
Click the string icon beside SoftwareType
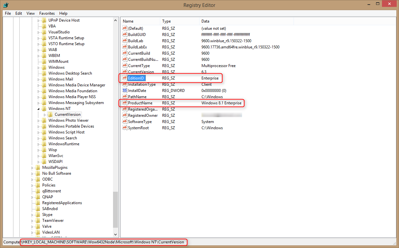[x=124, y=121]
